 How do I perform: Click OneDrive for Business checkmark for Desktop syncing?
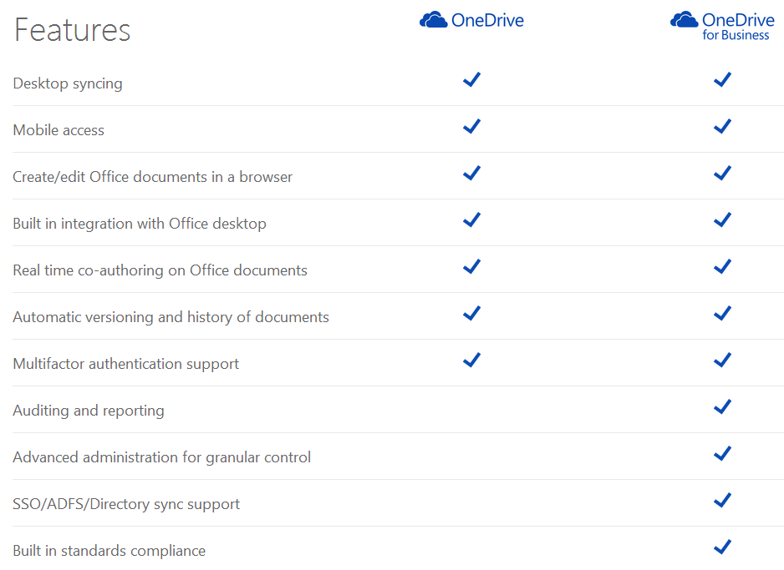point(722,79)
